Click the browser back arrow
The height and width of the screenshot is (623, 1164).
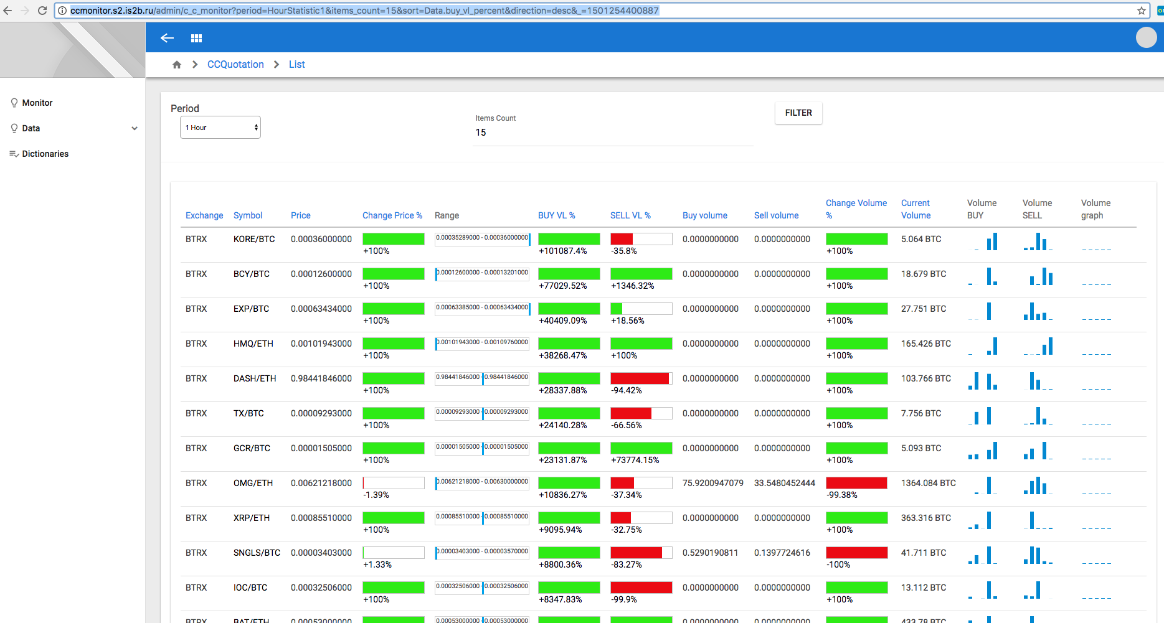8,11
